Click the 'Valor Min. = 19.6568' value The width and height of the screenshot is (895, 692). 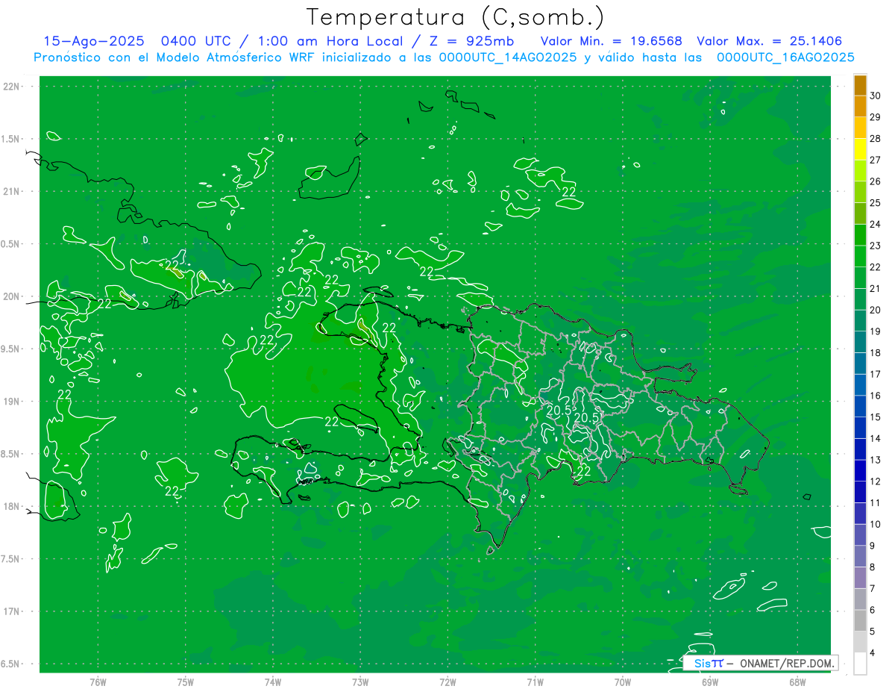[x=611, y=41]
